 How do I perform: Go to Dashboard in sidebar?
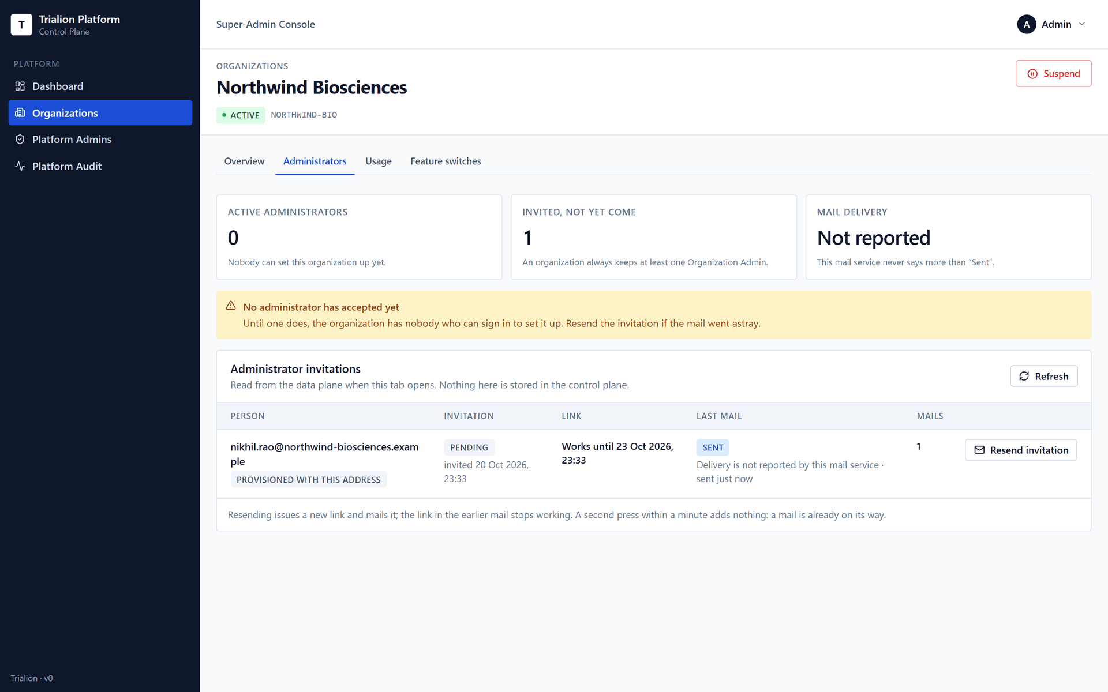[x=100, y=86]
